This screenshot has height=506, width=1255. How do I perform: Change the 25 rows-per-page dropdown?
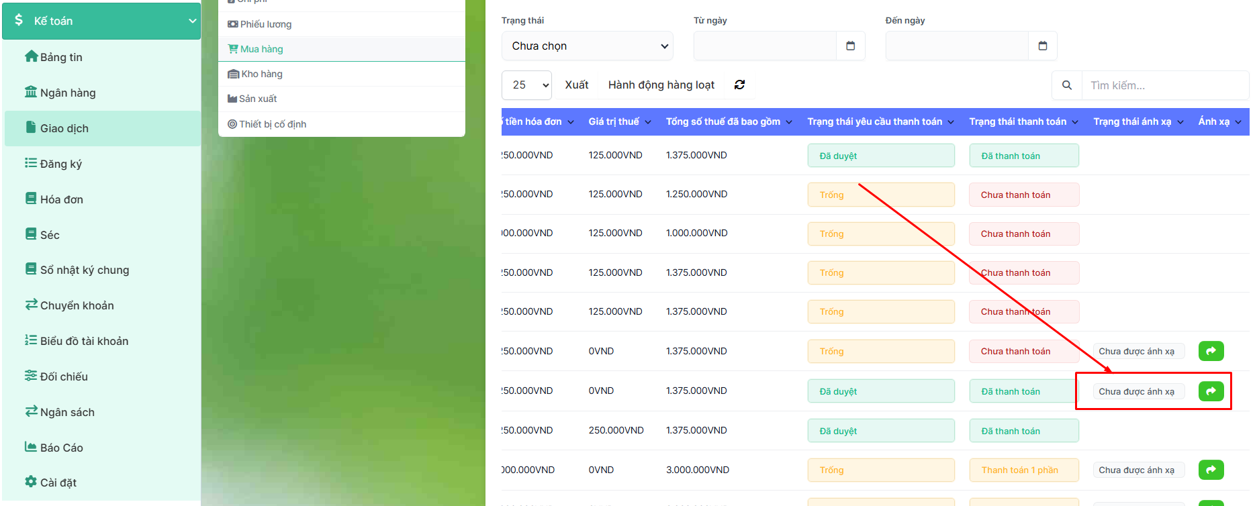[x=526, y=85]
